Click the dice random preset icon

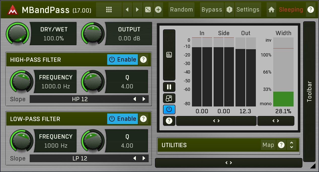pyautogui.click(x=148, y=10)
